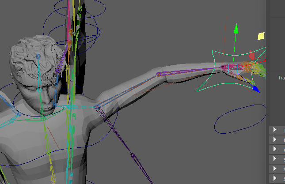
Task: Select the purple pole vector joint below the arm
Action: 132,155
